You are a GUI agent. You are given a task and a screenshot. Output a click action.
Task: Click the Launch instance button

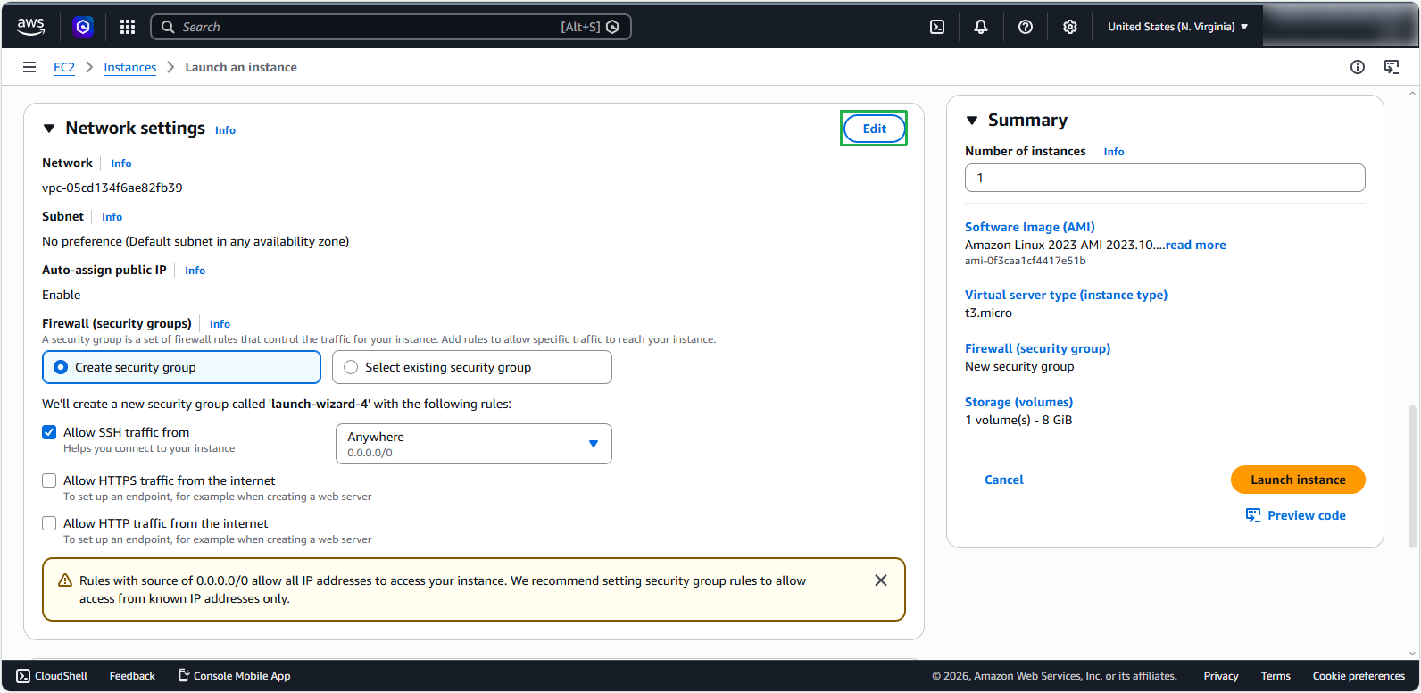point(1298,480)
